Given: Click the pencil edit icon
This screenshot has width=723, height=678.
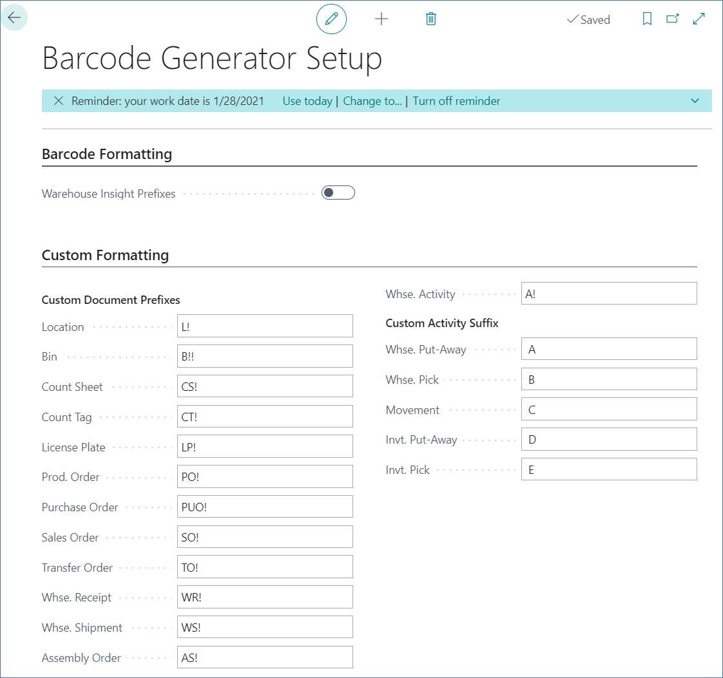Looking at the screenshot, I should click(331, 19).
